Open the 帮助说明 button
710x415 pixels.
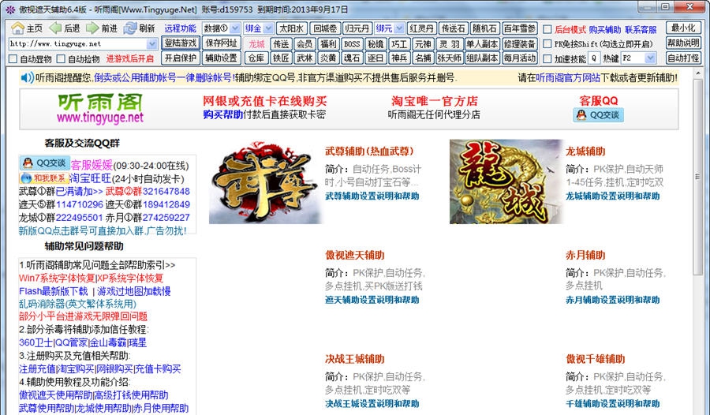[x=683, y=43]
